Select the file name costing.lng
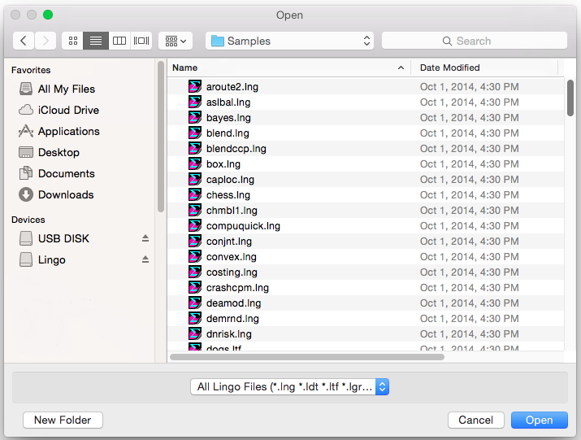Viewport: 581px width, 440px height. [x=232, y=272]
